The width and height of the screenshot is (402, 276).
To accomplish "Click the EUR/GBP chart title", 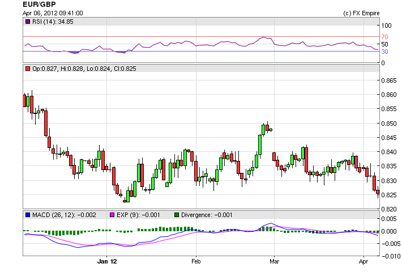I will 39,5.
